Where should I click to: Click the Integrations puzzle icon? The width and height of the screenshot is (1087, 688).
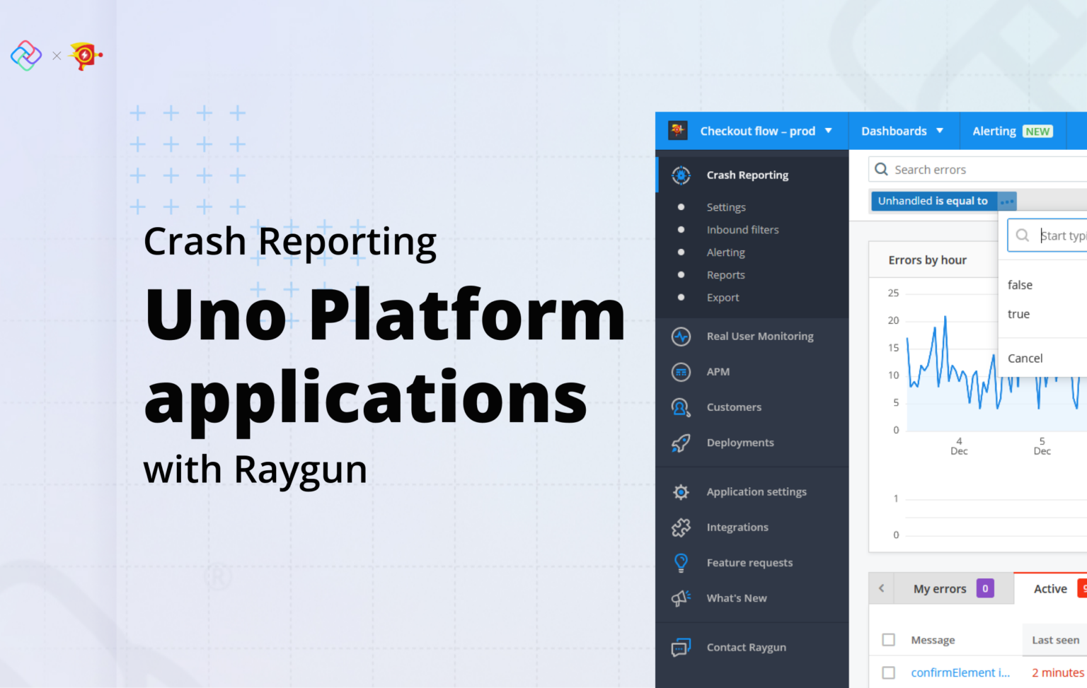(x=680, y=527)
